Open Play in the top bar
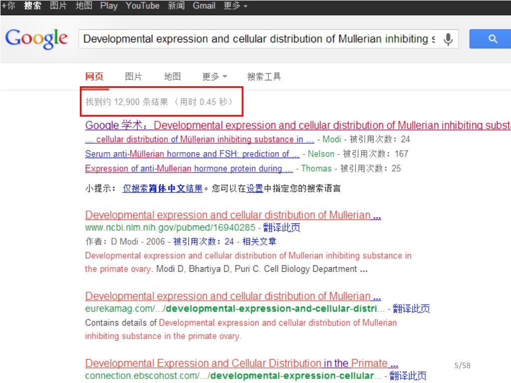The image size is (511, 383). [x=109, y=5]
